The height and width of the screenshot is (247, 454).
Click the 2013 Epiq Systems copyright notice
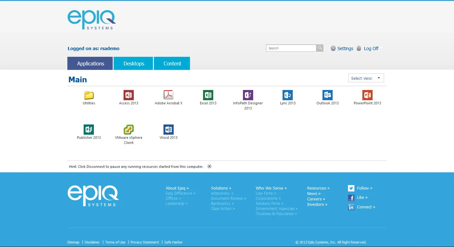click(x=331, y=242)
